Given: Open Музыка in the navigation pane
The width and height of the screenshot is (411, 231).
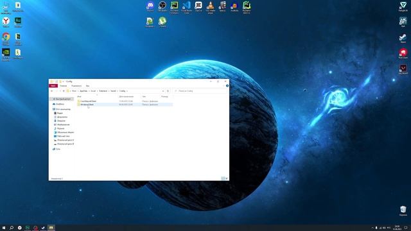Looking at the screenshot, I should 59,128.
